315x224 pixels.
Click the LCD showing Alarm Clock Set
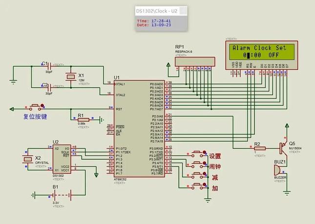tap(259, 52)
